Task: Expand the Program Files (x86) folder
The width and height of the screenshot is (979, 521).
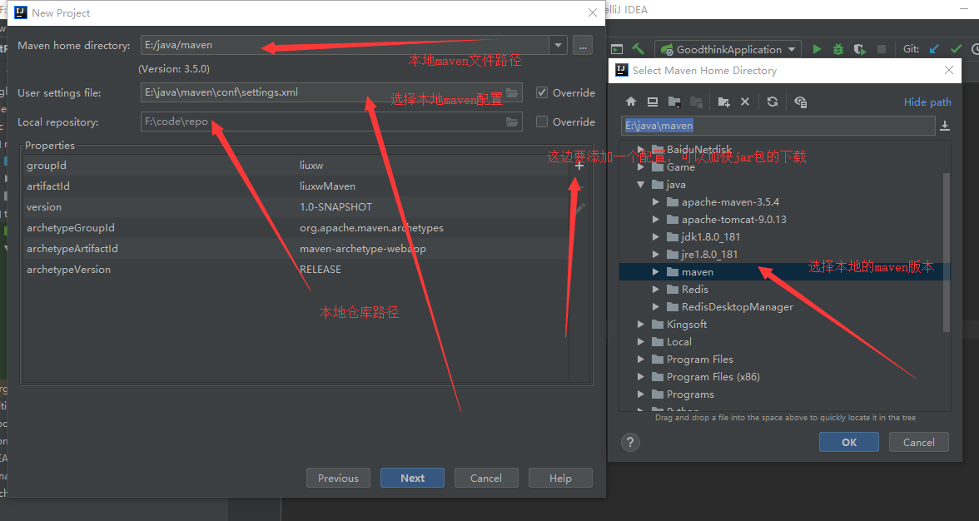Action: 641,377
